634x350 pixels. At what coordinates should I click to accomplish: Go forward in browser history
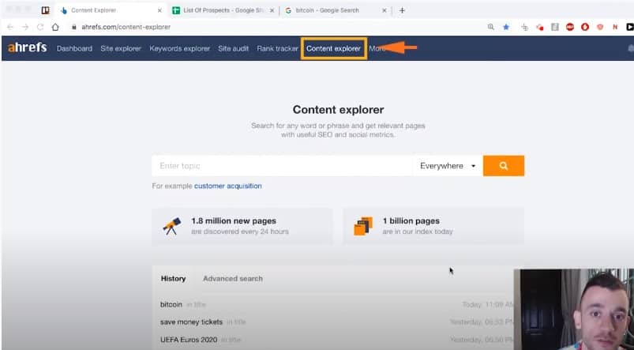(25, 27)
